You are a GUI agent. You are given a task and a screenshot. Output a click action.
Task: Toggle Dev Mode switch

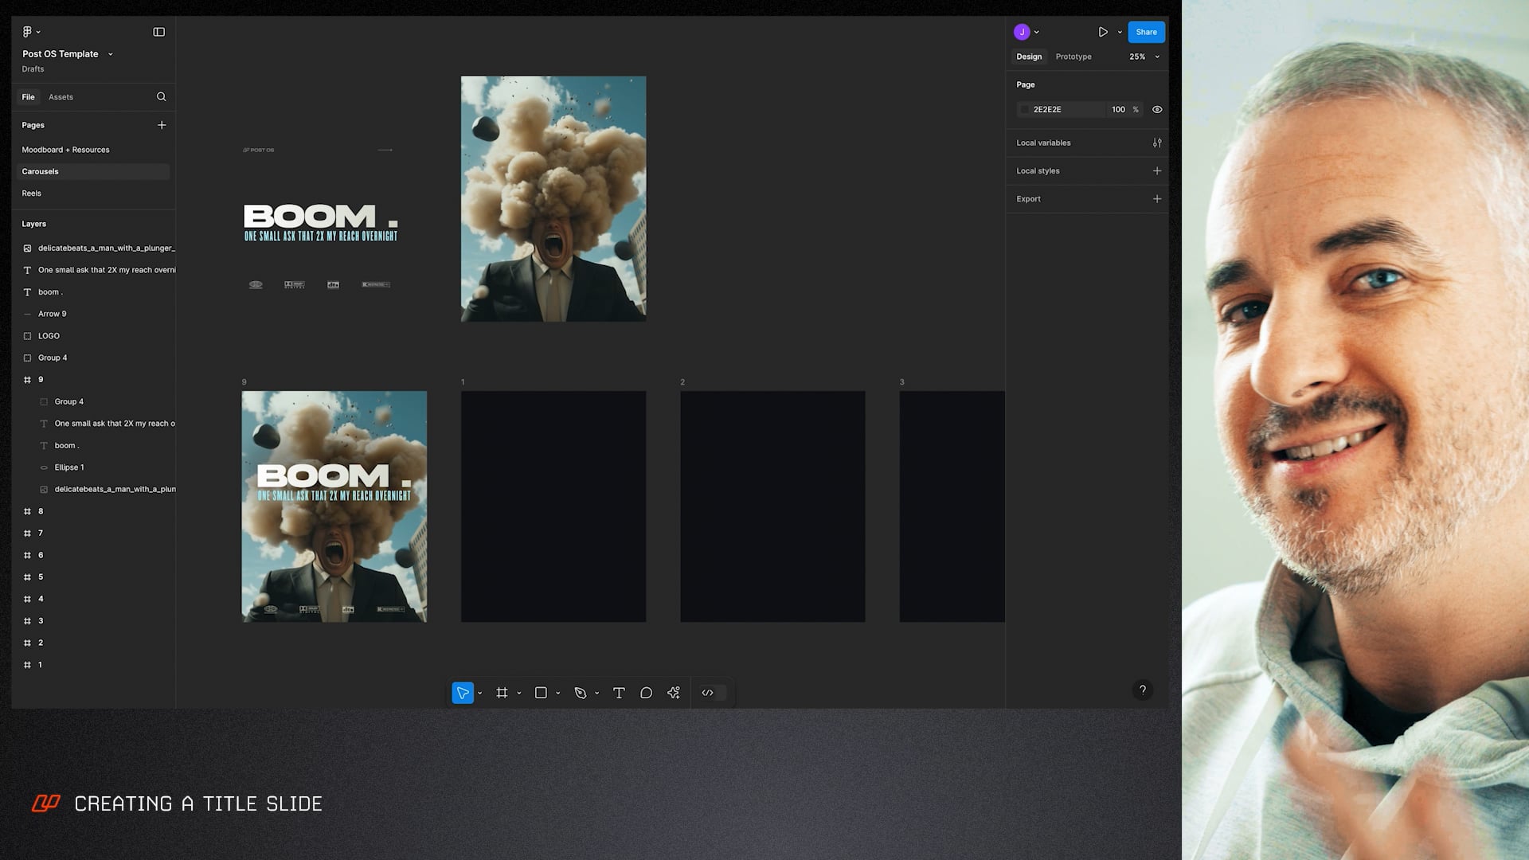(713, 693)
